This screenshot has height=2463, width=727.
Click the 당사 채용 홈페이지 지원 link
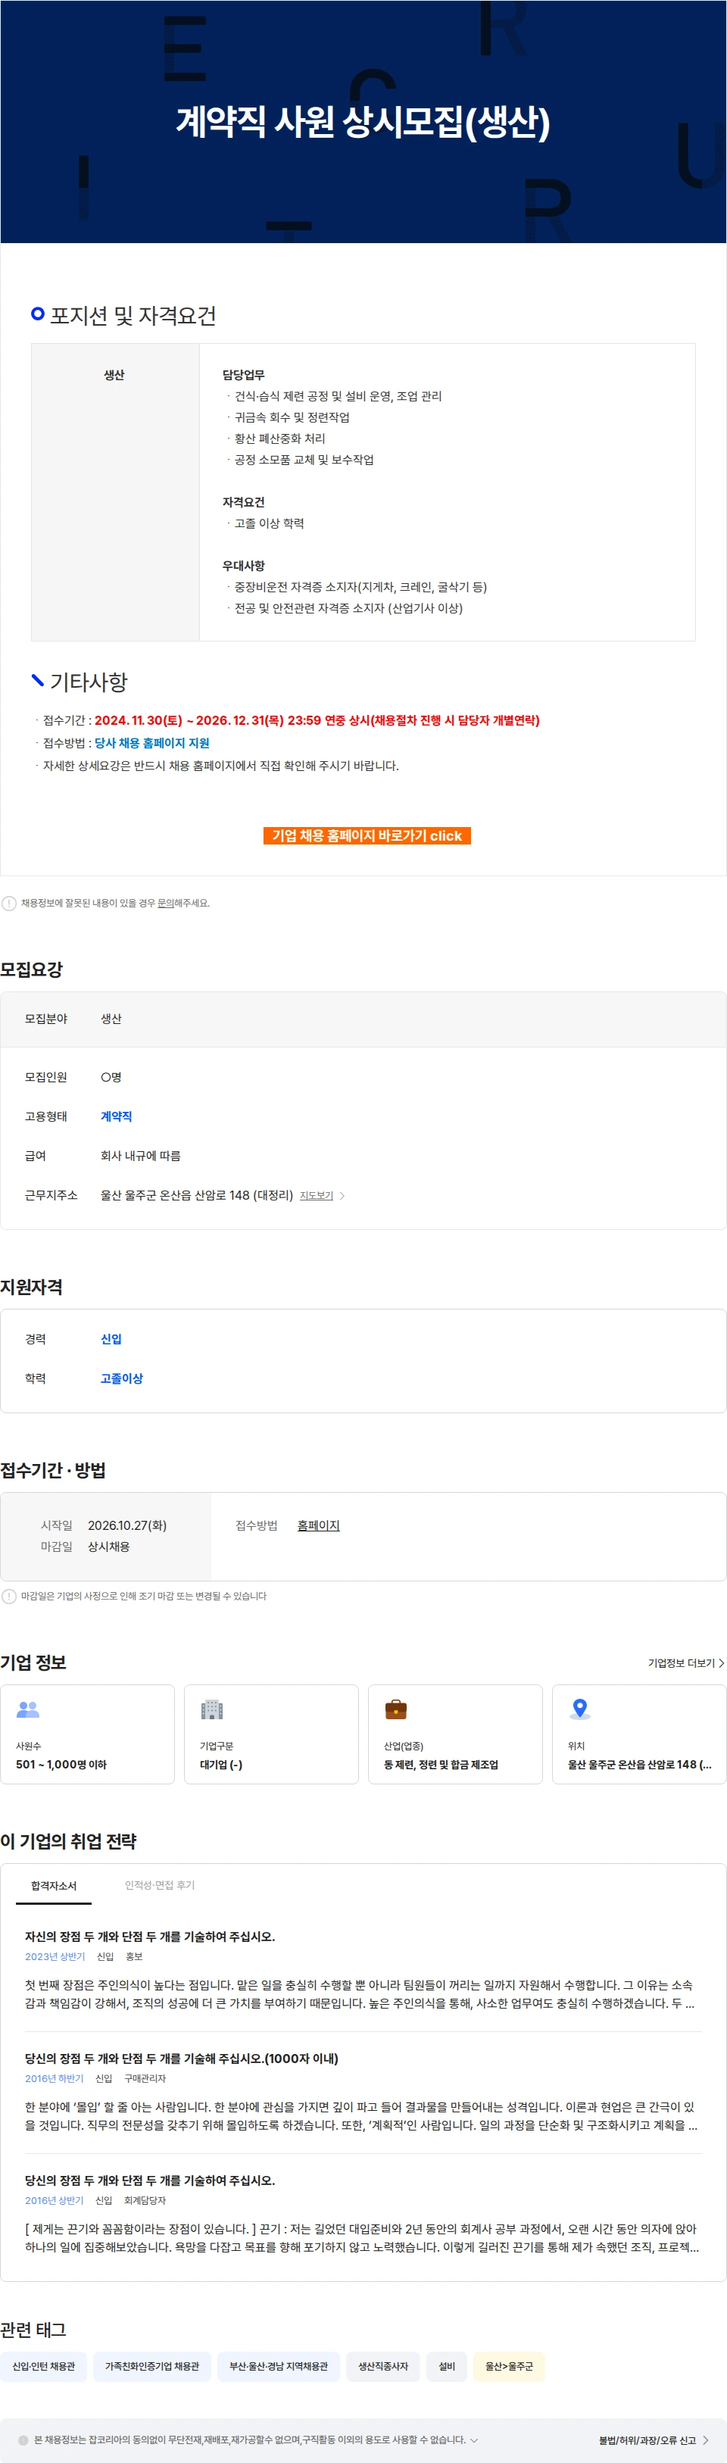coord(151,743)
